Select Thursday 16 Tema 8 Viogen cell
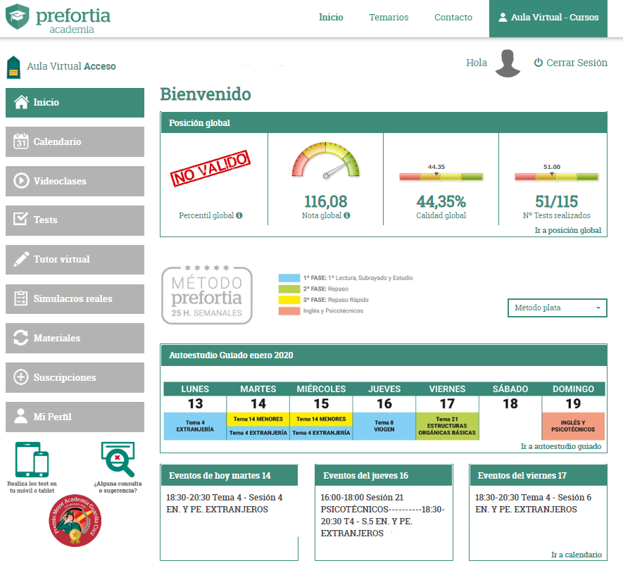623x568 pixels. pyautogui.click(x=384, y=426)
